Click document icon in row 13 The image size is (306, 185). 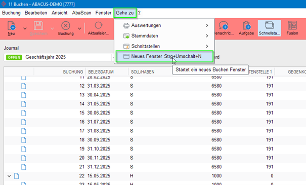tap(24, 95)
